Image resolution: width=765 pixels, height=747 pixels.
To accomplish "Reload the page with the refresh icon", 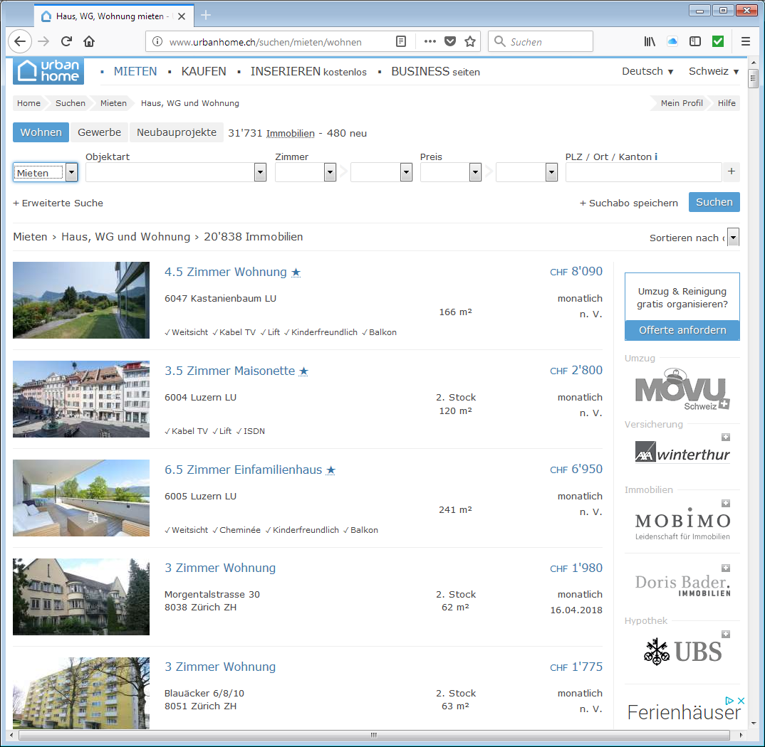I will 66,42.
